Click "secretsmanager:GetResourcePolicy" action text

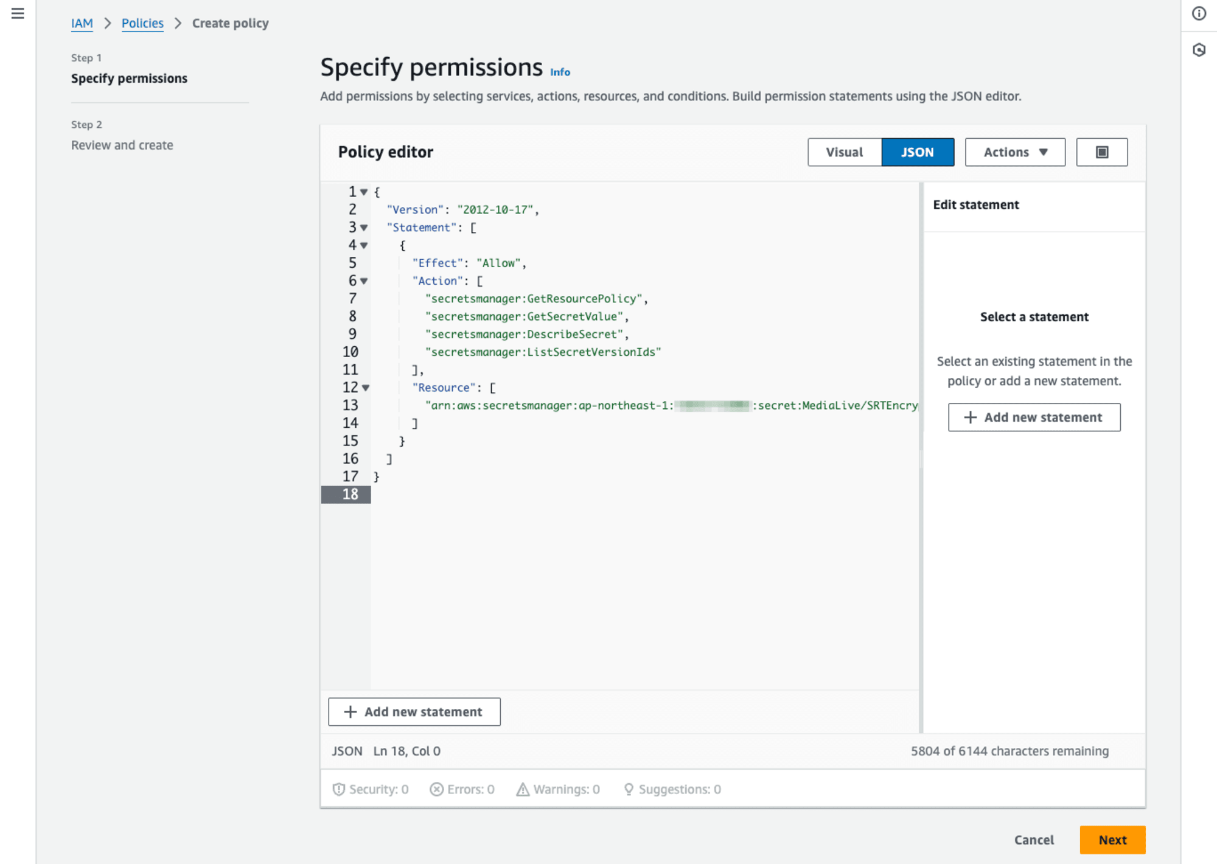tap(533, 299)
